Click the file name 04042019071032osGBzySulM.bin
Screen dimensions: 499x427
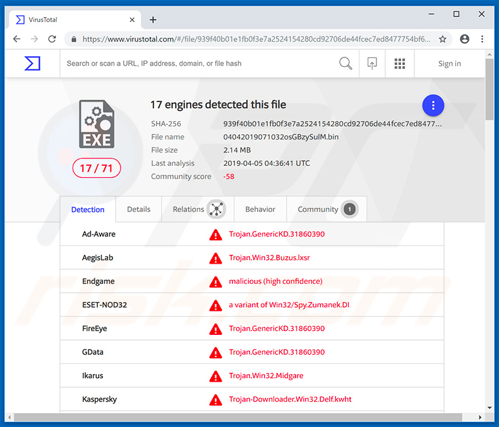[280, 137]
